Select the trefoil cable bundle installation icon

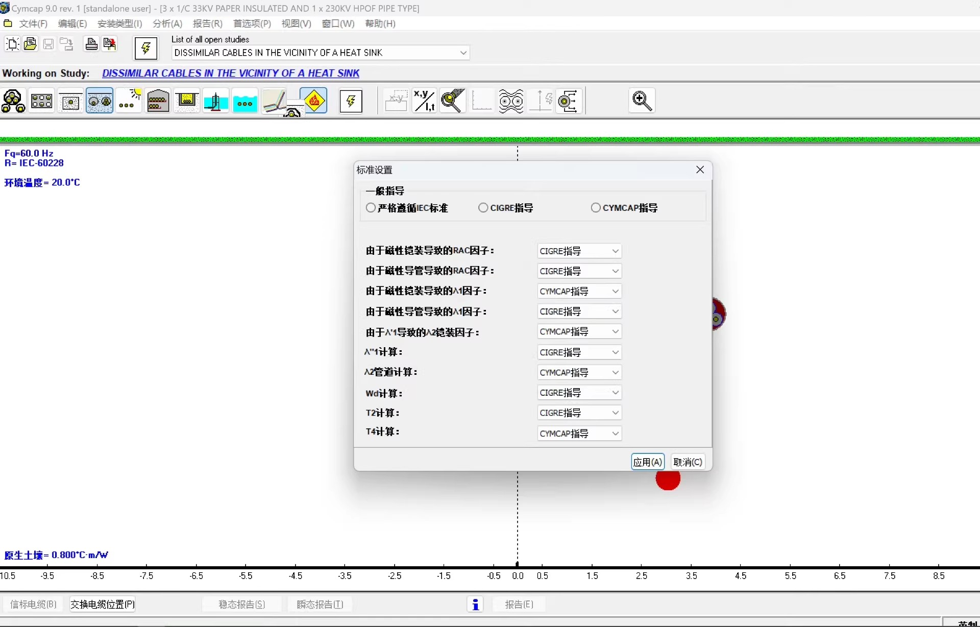click(13, 101)
